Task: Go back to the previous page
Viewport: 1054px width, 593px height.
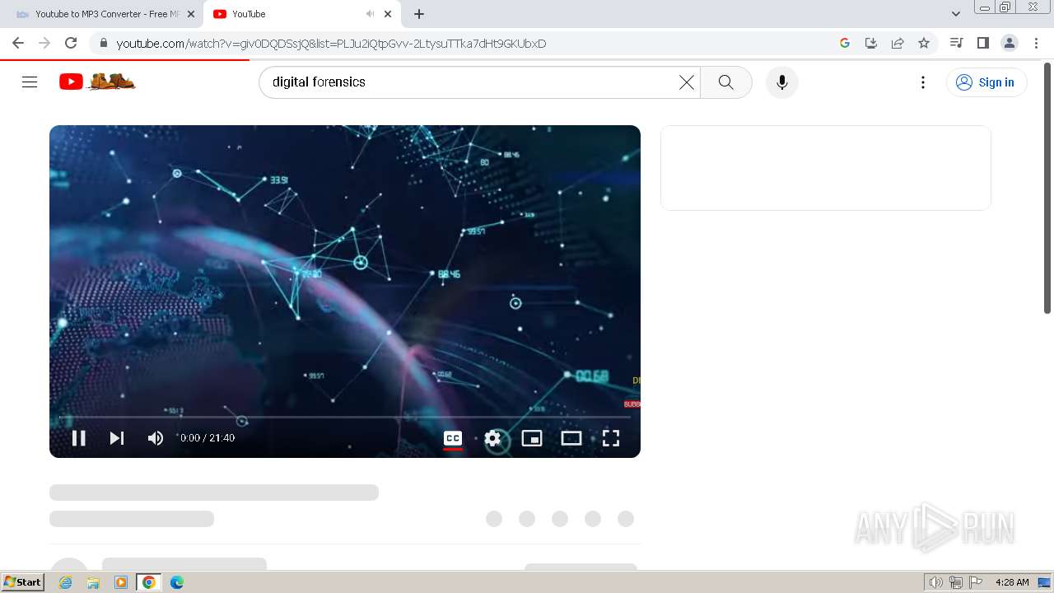Action: [18, 43]
